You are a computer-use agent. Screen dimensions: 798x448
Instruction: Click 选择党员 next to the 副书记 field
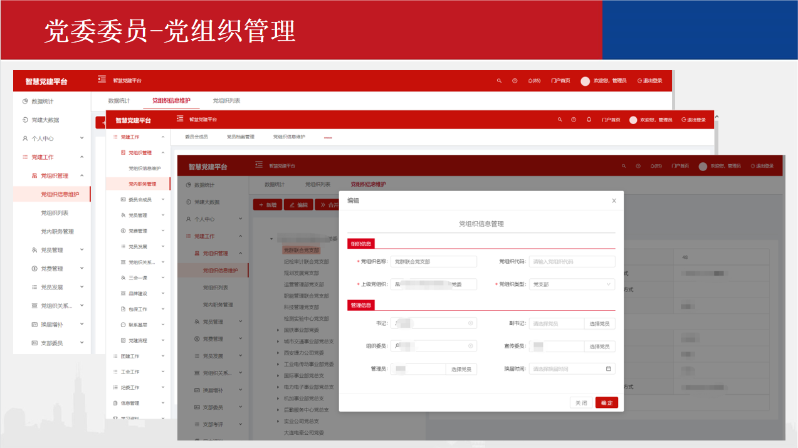point(600,324)
